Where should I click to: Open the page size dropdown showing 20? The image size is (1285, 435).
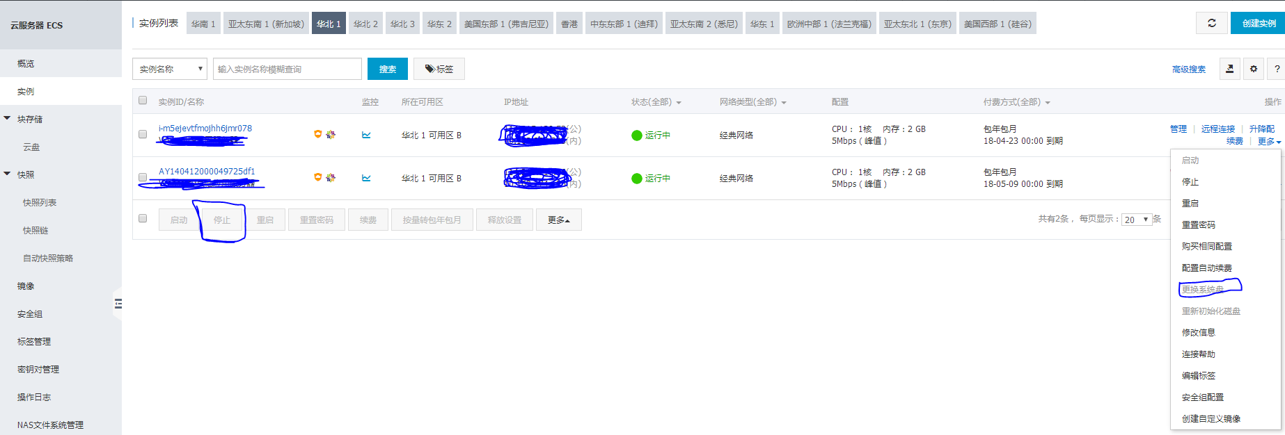[x=1136, y=220]
